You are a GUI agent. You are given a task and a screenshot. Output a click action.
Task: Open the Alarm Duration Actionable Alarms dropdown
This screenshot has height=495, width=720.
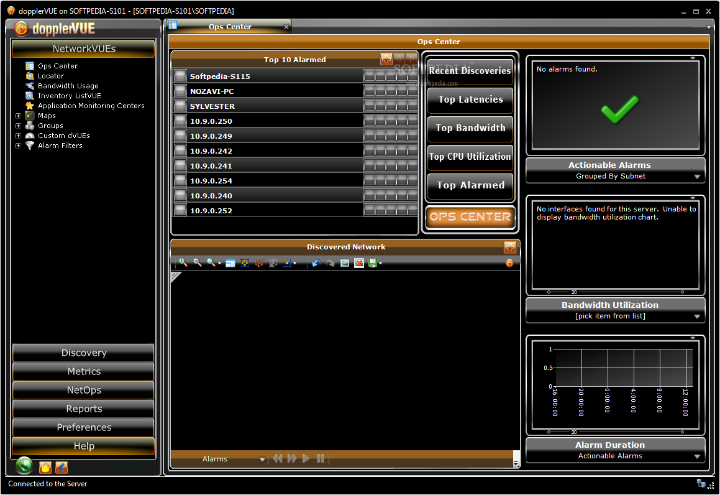[x=697, y=456]
